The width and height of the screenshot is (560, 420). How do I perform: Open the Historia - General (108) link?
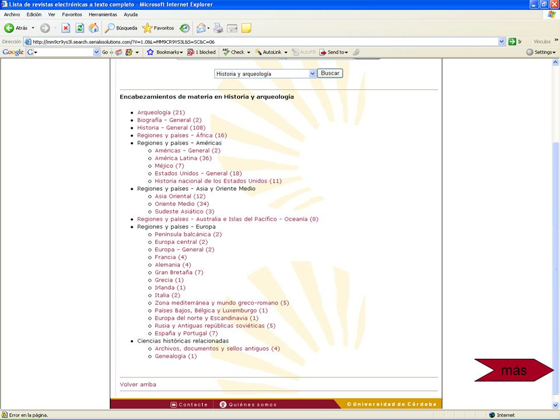pyautogui.click(x=171, y=128)
